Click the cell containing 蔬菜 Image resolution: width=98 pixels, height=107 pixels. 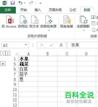(x=28, y=64)
